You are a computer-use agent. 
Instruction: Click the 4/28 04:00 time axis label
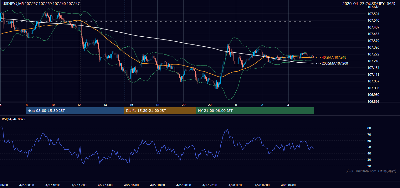click(x=288, y=185)
